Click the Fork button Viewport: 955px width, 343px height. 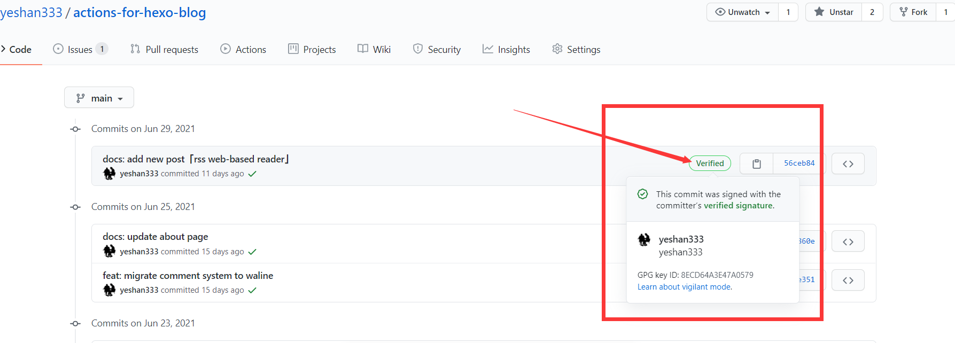coord(913,12)
